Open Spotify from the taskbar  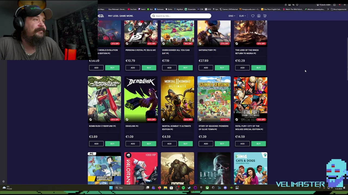click(x=183, y=188)
